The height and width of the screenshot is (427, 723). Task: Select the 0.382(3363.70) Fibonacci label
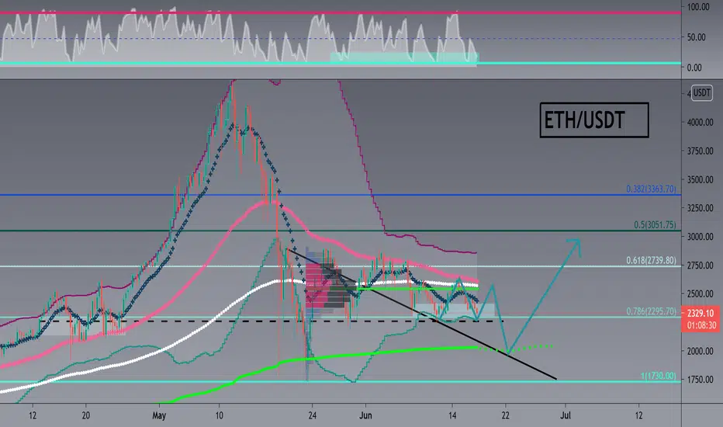point(651,189)
